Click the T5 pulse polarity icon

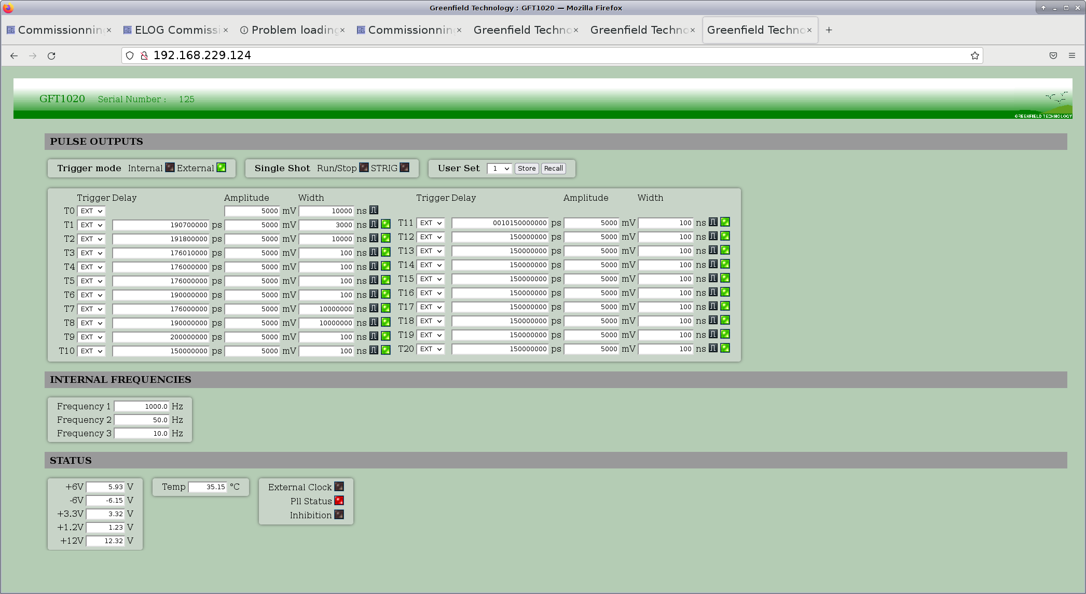(374, 280)
